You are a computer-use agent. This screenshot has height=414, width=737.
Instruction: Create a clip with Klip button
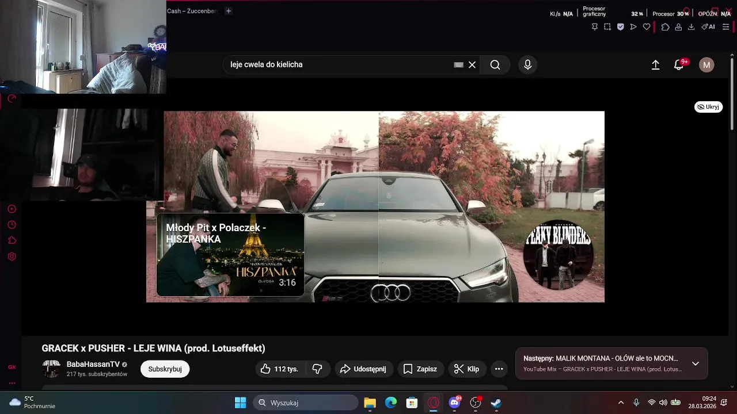click(466, 369)
